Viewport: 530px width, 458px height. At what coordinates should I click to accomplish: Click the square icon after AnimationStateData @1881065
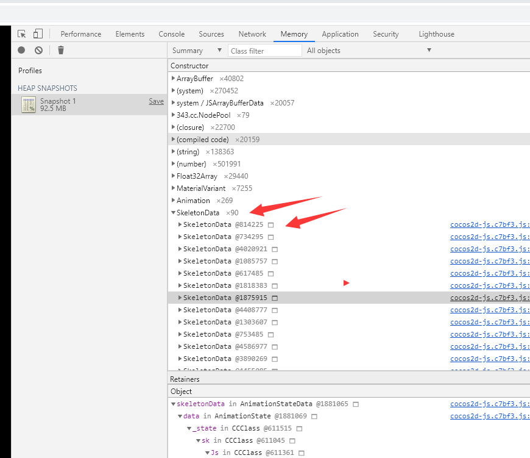click(x=356, y=404)
